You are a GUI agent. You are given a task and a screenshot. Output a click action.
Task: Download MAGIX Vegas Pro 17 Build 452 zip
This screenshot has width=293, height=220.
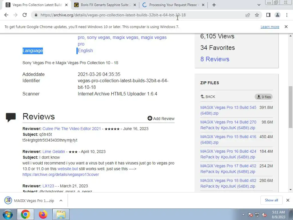pos(228,168)
